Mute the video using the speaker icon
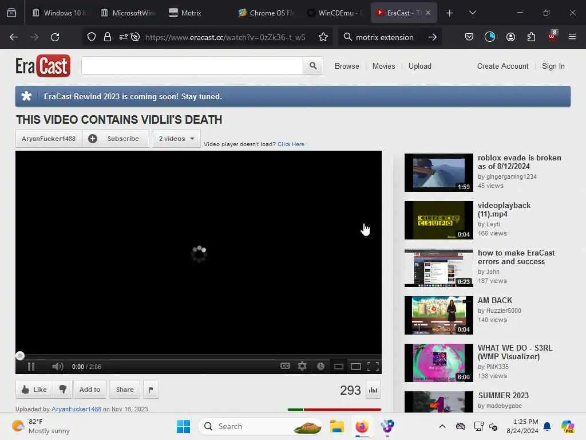This screenshot has height=440, width=586. (58, 367)
